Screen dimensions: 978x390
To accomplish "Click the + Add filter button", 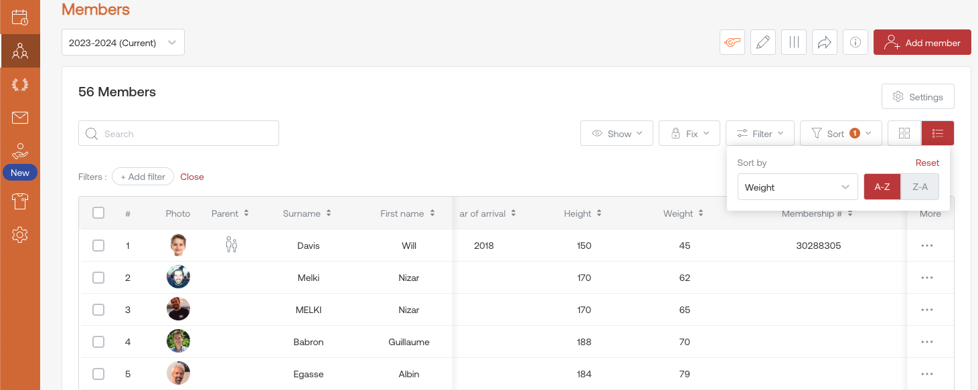I will coord(143,177).
